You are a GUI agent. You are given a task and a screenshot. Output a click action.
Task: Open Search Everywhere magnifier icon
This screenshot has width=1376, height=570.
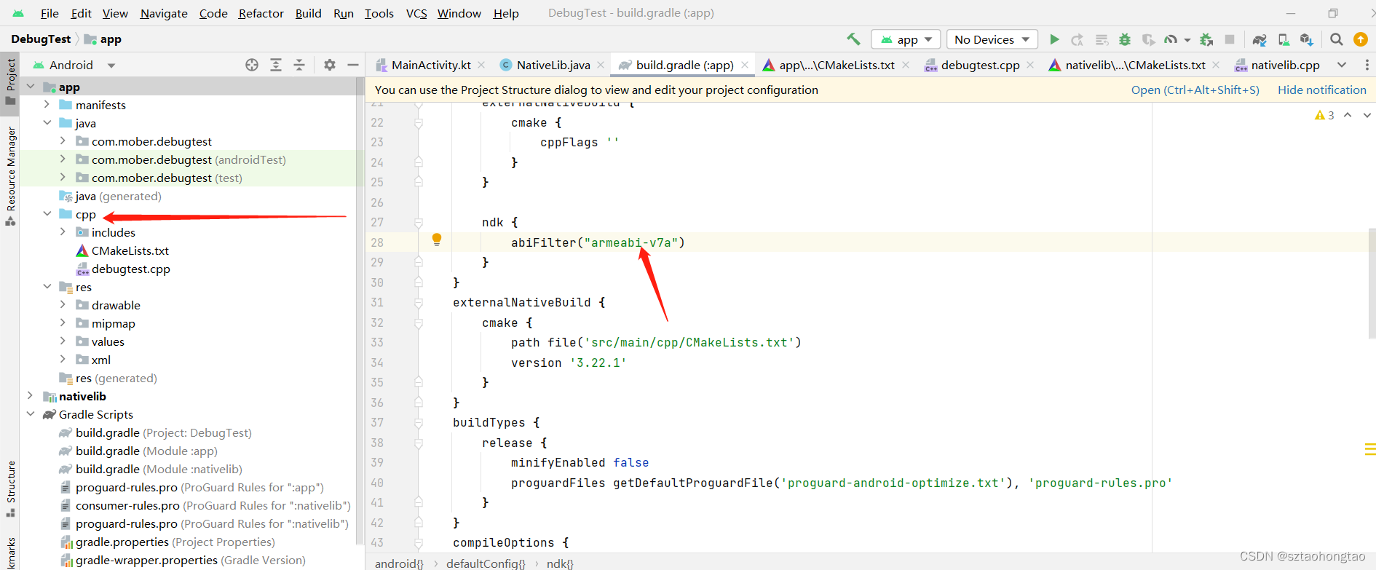click(x=1336, y=39)
